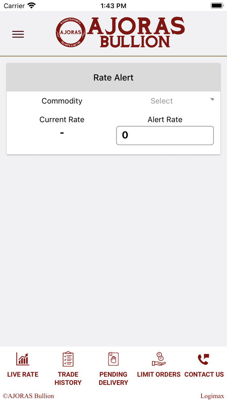Tap the Limit Orders coins icon
Screen dimensions: 227x403
[159, 359]
